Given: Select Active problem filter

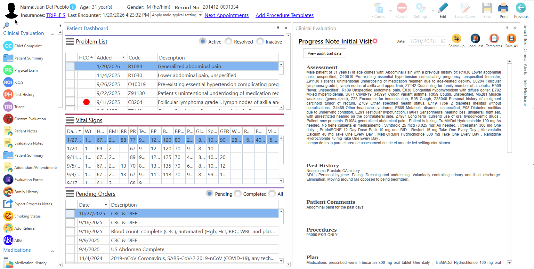Looking at the screenshot, I should click(x=203, y=42).
